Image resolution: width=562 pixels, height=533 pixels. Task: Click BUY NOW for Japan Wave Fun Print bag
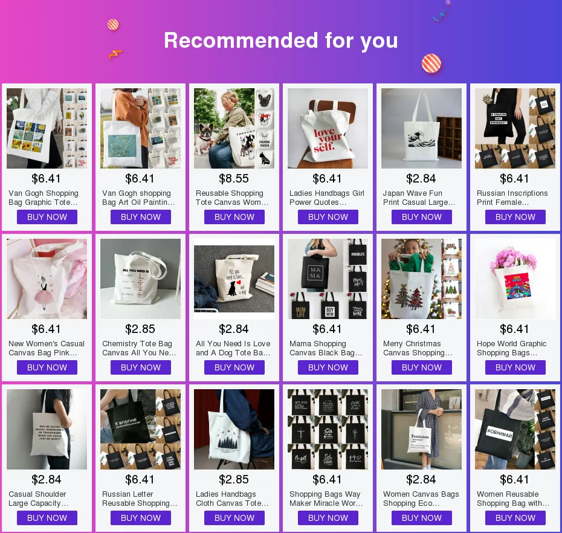pos(422,217)
